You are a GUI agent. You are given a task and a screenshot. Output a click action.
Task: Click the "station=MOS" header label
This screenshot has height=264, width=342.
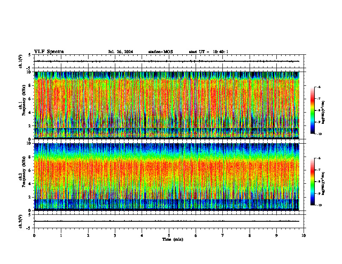click(x=161, y=52)
